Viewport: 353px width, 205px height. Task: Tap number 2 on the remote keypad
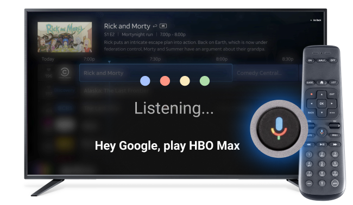[x=322, y=155]
